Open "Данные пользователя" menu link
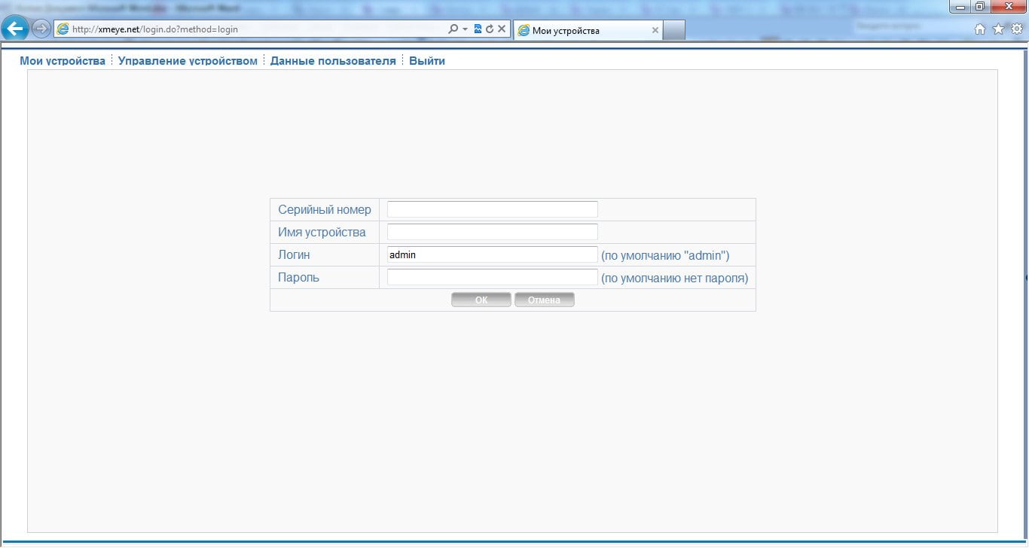The height and width of the screenshot is (548, 1029). point(333,61)
